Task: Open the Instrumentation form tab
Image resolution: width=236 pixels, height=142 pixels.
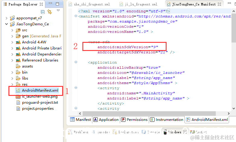Action: click(x=167, y=120)
